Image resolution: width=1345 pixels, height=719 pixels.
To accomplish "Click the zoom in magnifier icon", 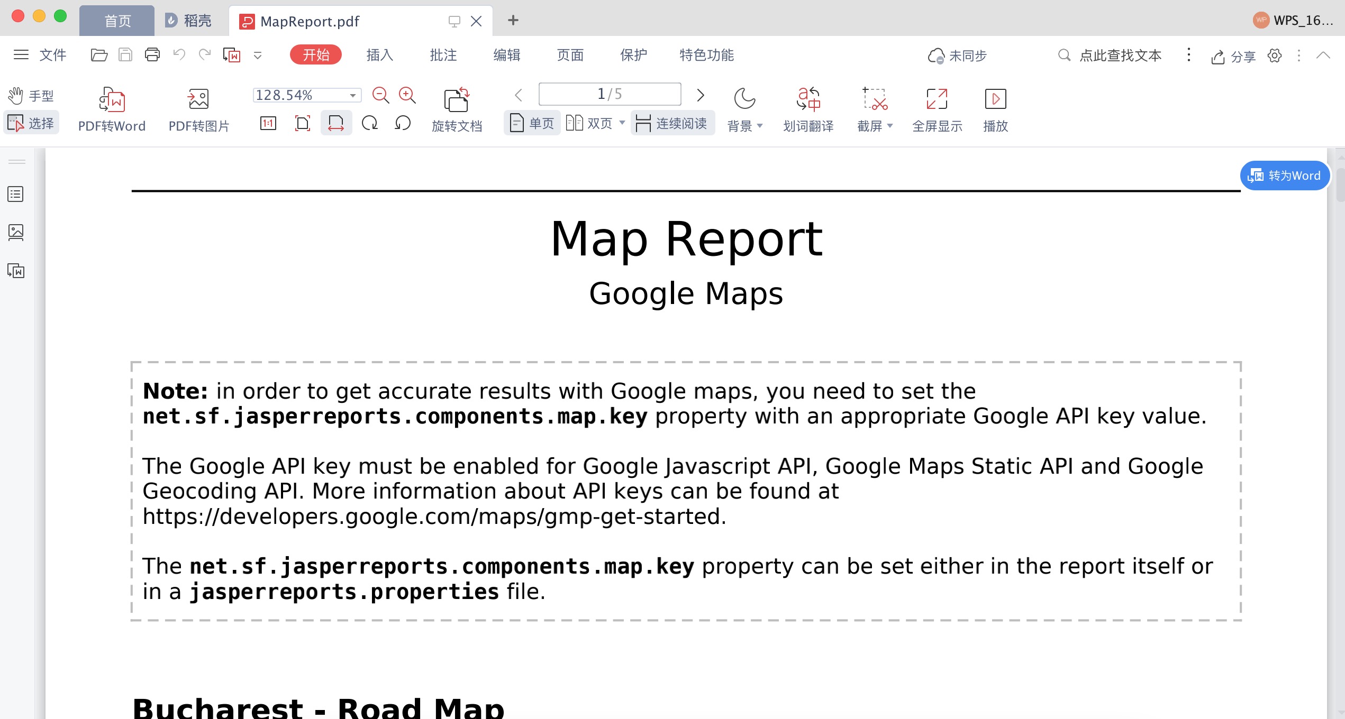I will click(407, 95).
